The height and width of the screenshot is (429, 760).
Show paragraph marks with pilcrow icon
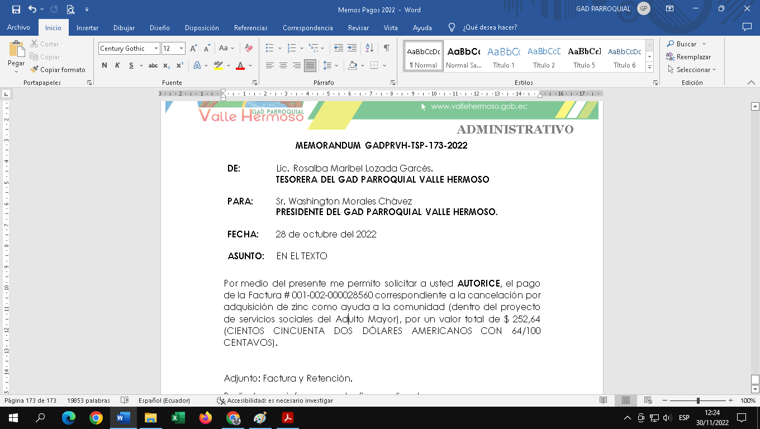click(386, 49)
